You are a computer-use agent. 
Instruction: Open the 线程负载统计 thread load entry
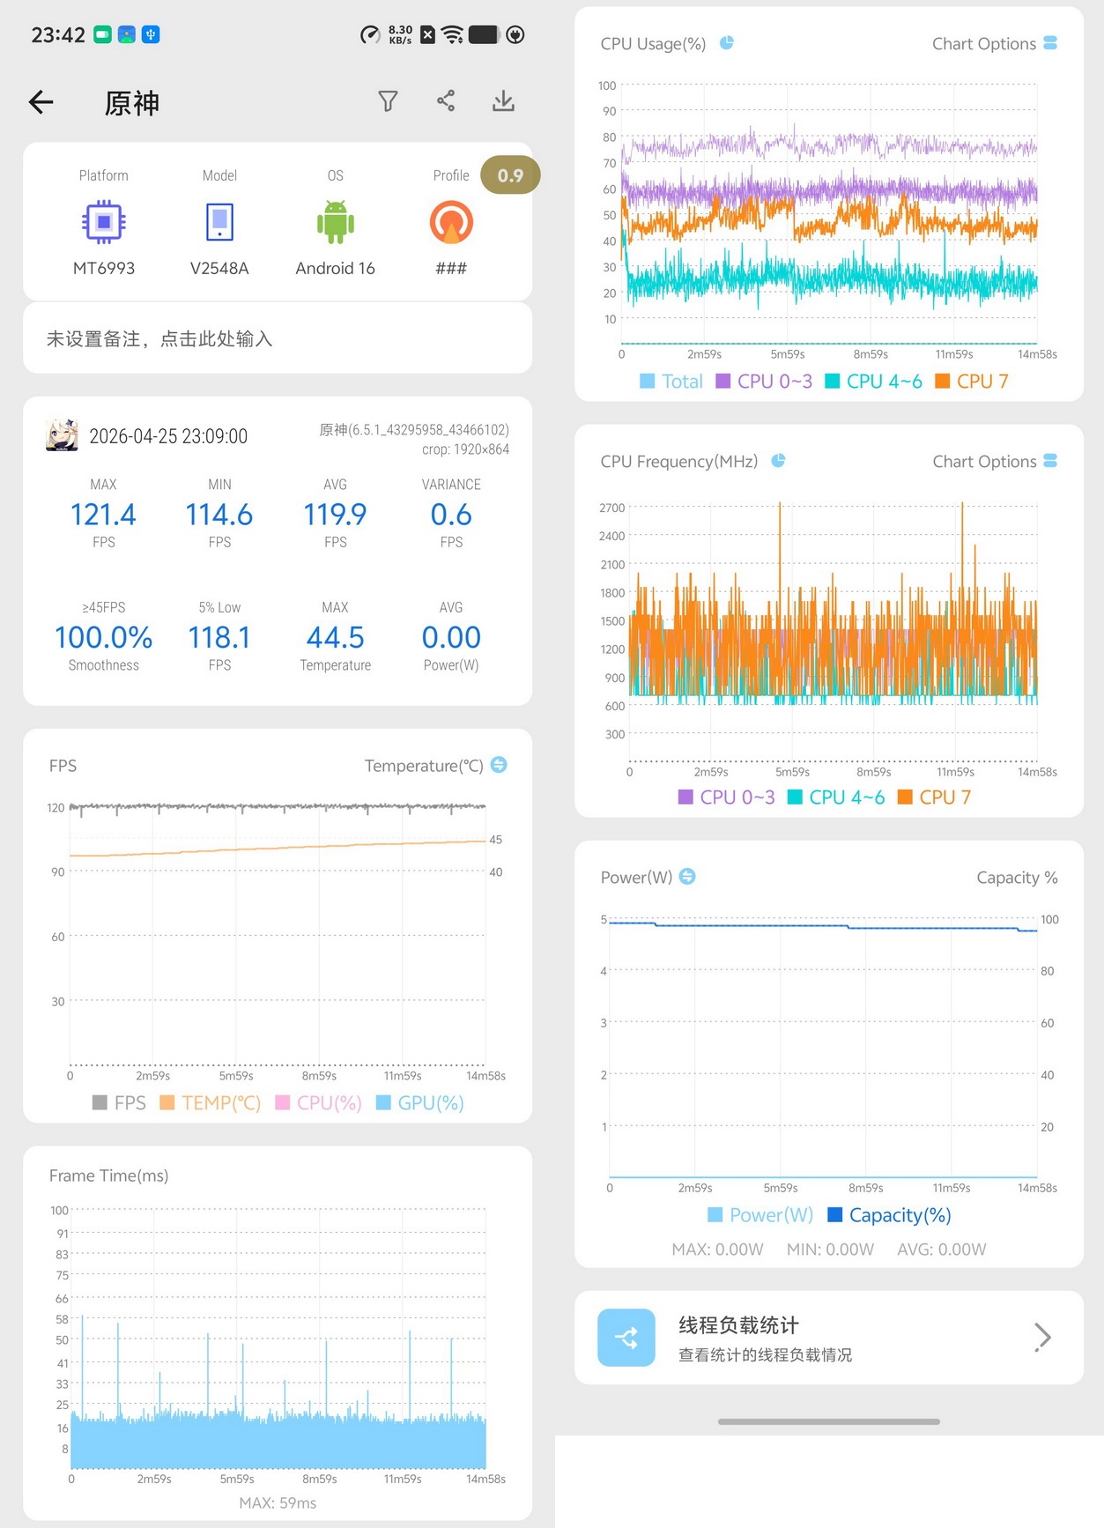coord(829,1338)
